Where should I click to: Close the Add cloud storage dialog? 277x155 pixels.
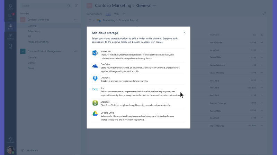pyautogui.click(x=185, y=33)
